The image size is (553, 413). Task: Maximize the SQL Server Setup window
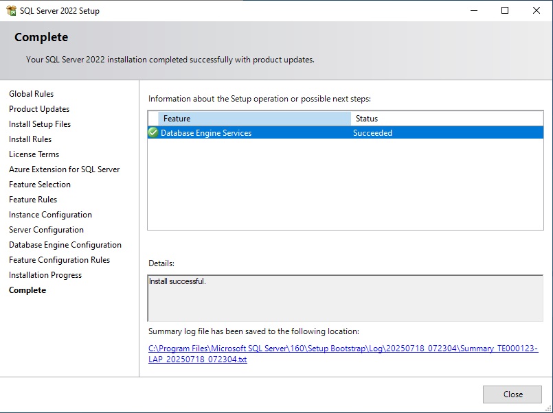(x=505, y=10)
